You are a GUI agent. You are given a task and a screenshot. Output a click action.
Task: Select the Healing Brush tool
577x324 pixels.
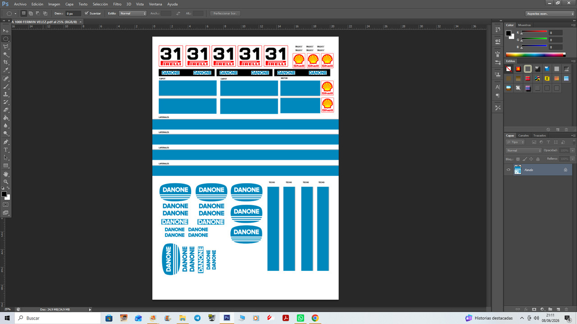click(x=6, y=78)
